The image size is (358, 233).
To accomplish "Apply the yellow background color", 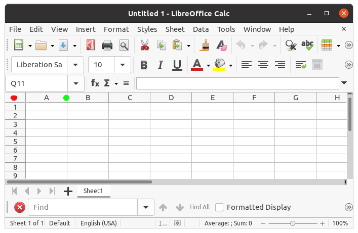I will [x=219, y=65].
